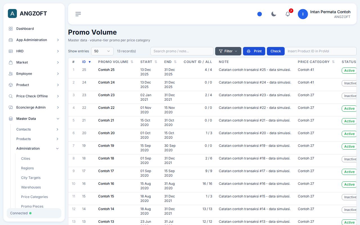Sort by End column arrows
360x225 pixels.
click(x=175, y=62)
